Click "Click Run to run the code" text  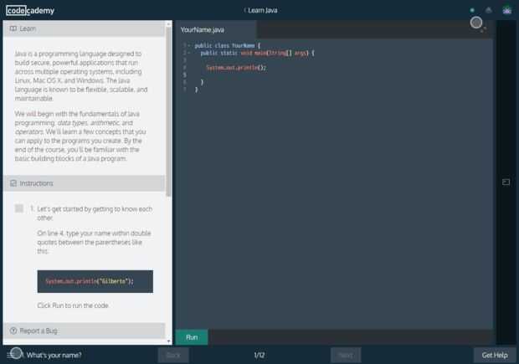click(73, 305)
